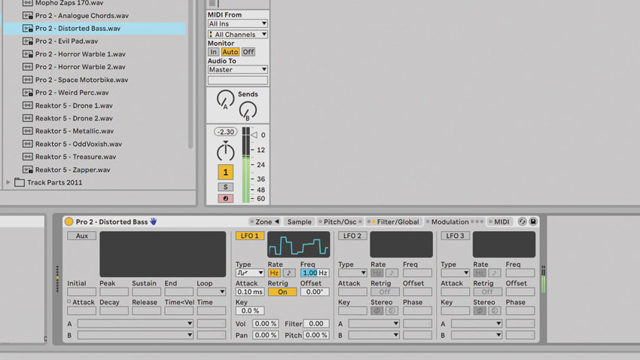Viewport: 640px width, 360px height.
Task: Click the track volume -2.30 value field
Action: tap(225, 132)
